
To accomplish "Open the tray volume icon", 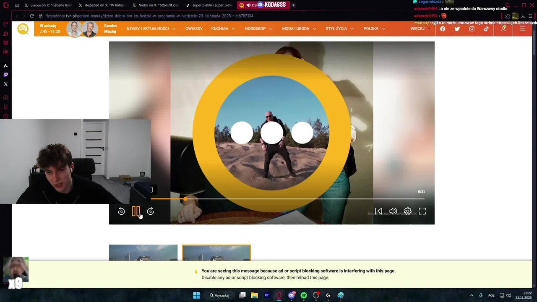I will point(508,295).
